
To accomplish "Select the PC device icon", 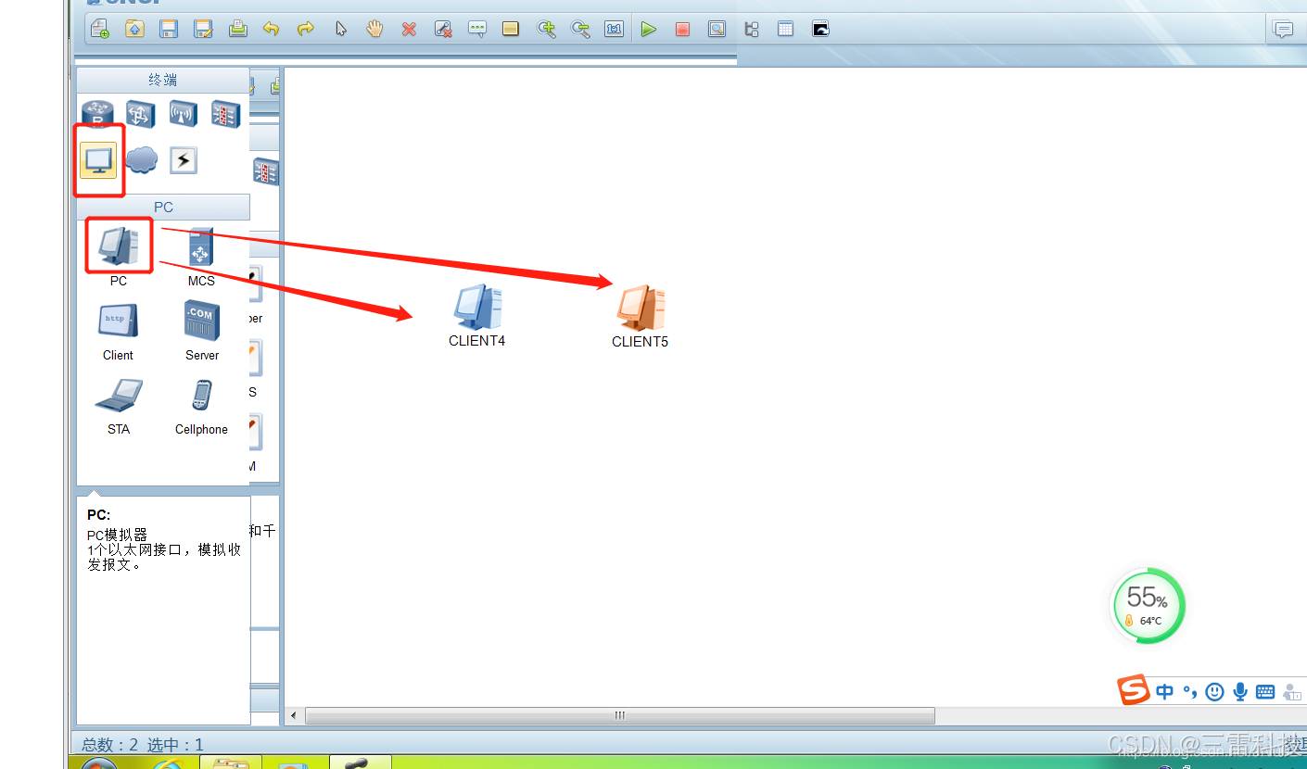I will click(x=119, y=246).
